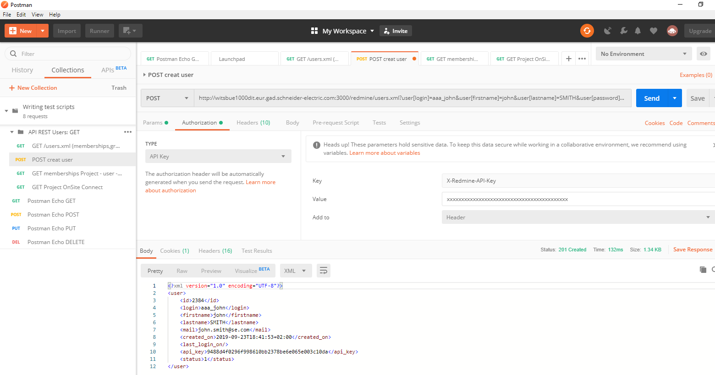Open settings via the wrench icon
715x375 pixels.
623,31
